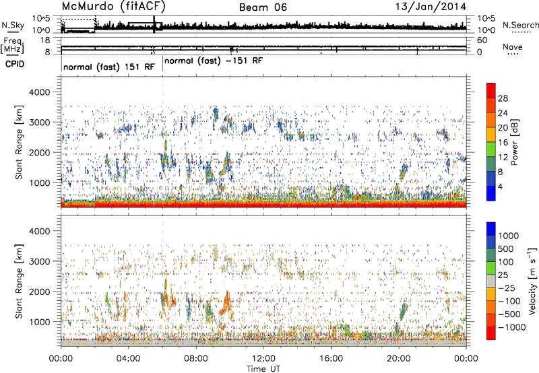Click the date "13/Jan/2014"
Image resolution: width=539 pixels, height=373 pixels.
(431, 7)
